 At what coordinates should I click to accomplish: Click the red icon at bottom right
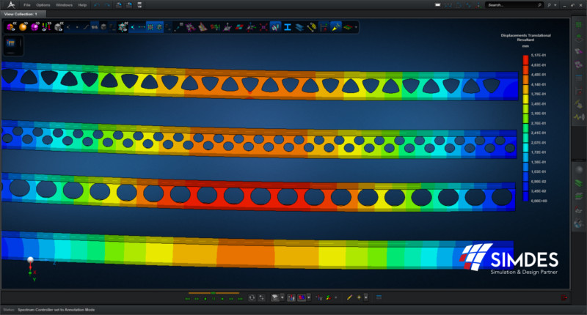pyautogui.click(x=564, y=298)
